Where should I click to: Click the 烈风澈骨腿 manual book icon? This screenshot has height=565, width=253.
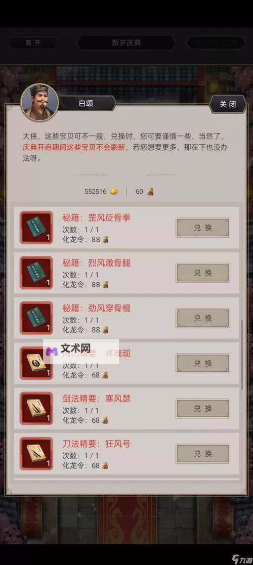pyautogui.click(x=36, y=273)
